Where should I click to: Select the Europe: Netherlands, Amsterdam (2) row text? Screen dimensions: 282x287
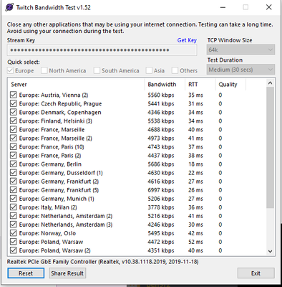click(x=66, y=216)
